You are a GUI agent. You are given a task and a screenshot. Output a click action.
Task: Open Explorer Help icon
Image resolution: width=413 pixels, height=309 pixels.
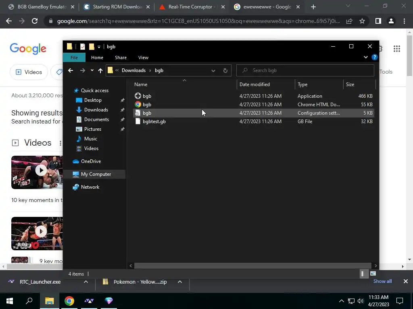point(374,57)
